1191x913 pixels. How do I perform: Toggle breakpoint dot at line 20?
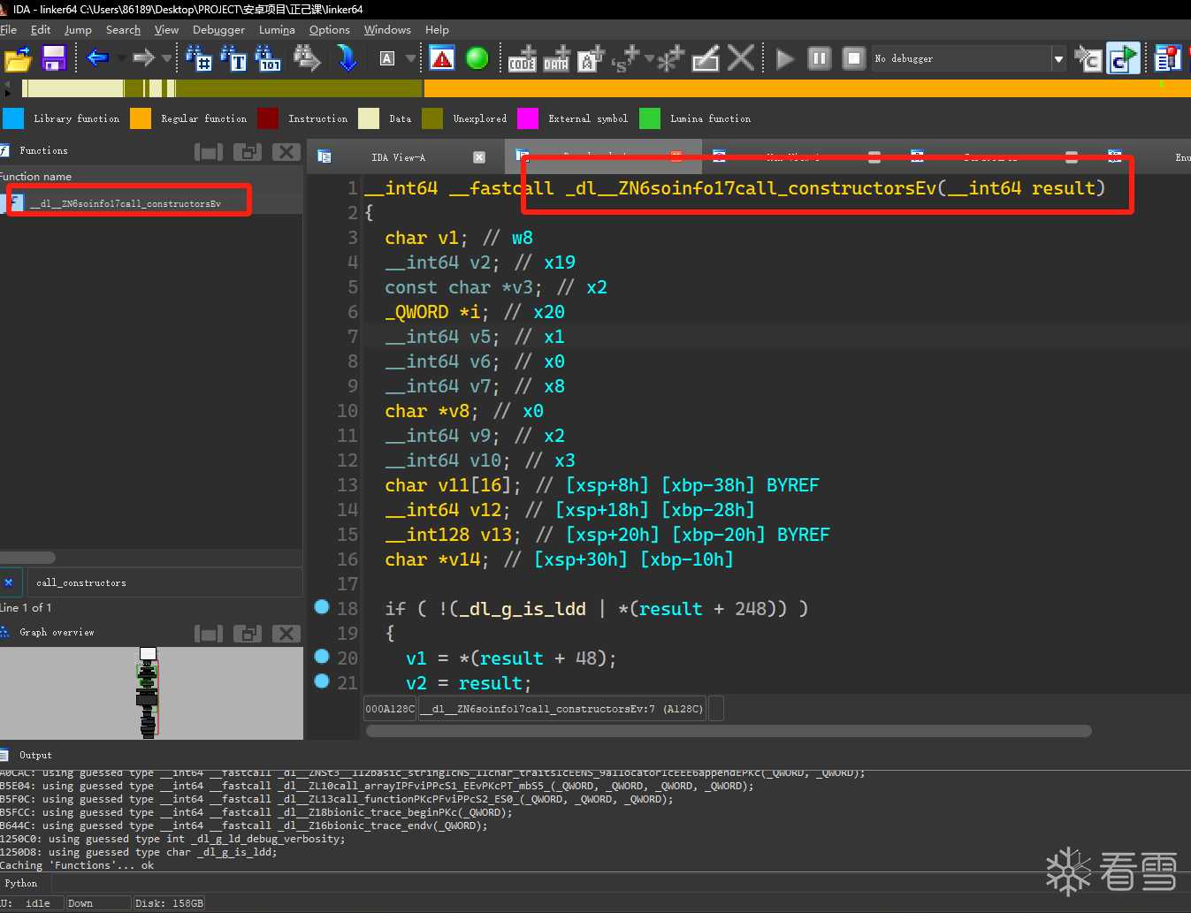pos(322,657)
